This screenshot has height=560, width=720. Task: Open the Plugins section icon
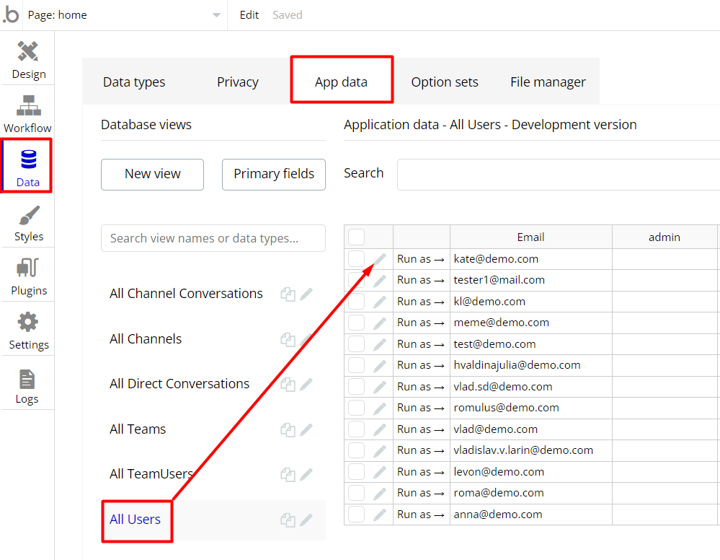(x=28, y=268)
